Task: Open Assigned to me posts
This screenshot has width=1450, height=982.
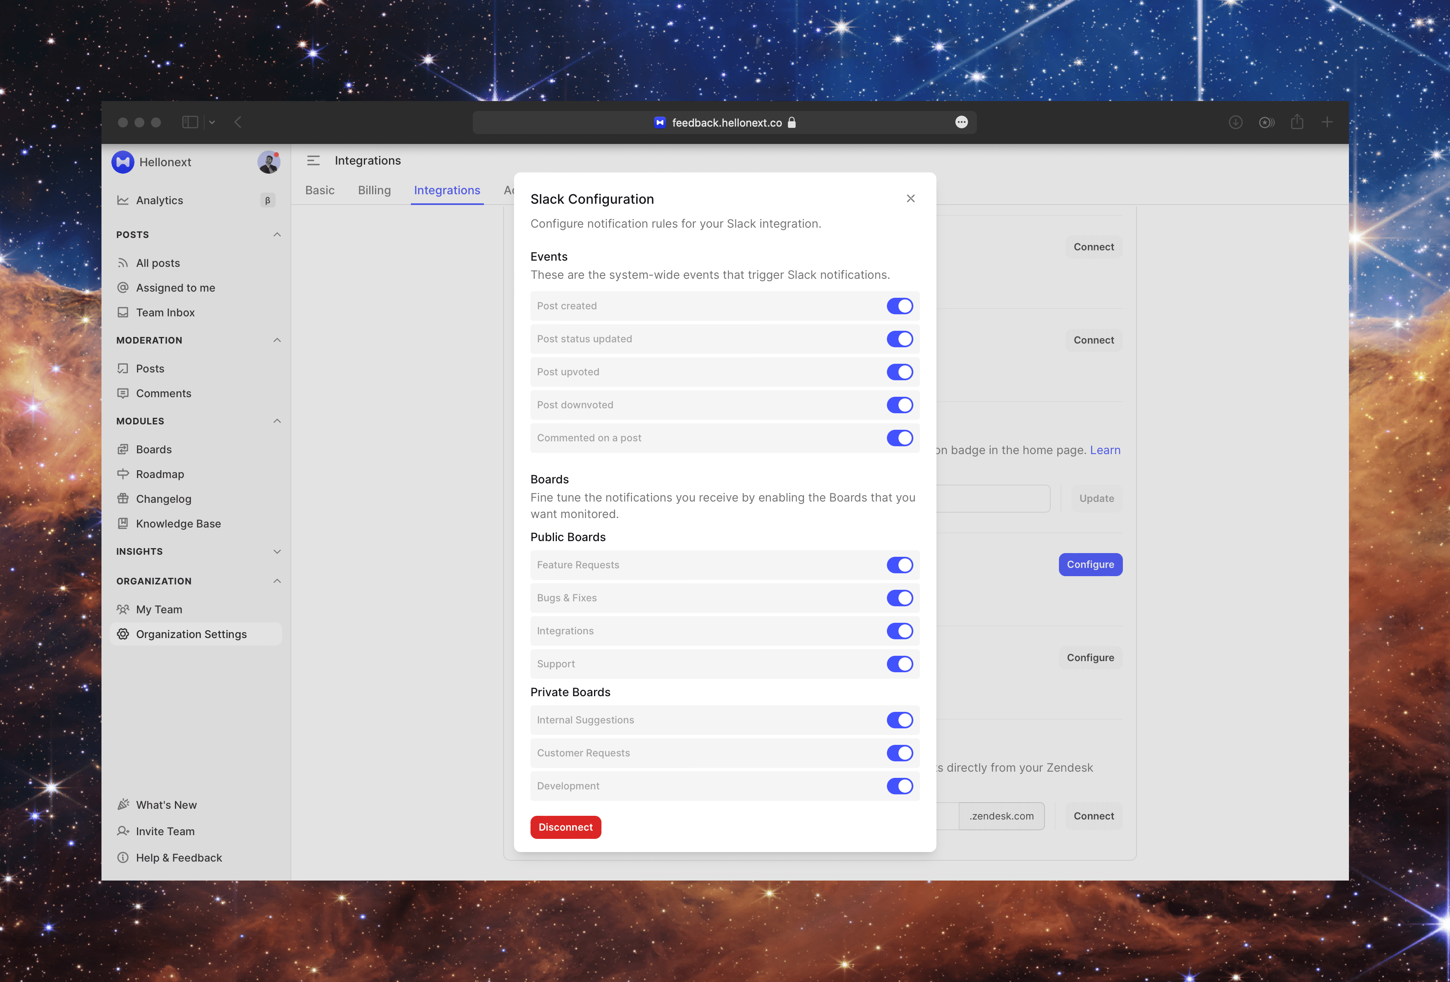Action: click(176, 287)
